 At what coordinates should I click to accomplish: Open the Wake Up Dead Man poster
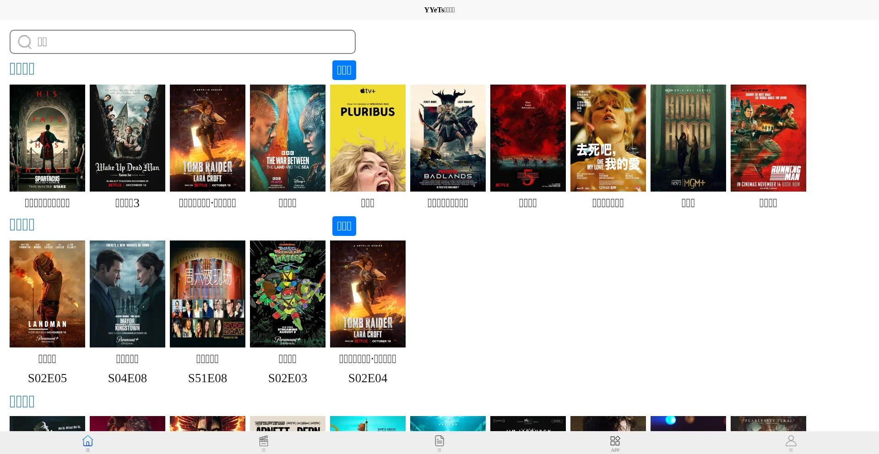point(127,138)
